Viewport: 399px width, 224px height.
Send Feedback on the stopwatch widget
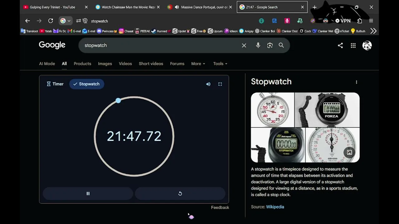220,208
